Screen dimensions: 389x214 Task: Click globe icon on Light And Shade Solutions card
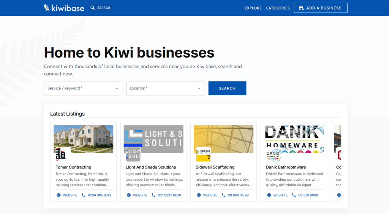(x=128, y=195)
